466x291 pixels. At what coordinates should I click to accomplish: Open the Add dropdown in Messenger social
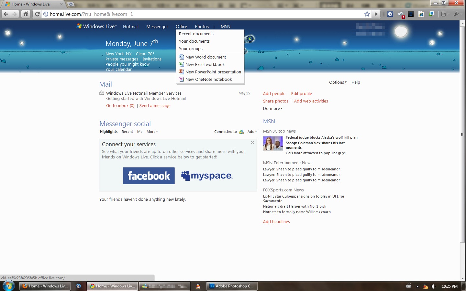252,132
